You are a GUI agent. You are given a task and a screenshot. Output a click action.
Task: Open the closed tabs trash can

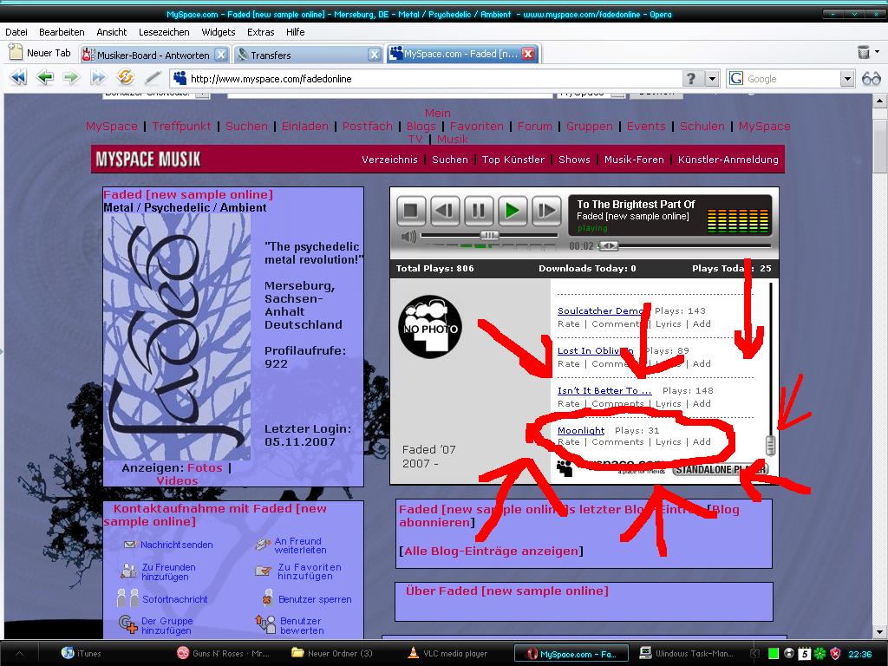tap(863, 53)
